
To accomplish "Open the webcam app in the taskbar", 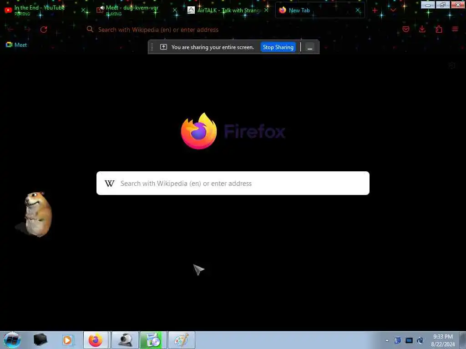I will [x=125, y=340].
